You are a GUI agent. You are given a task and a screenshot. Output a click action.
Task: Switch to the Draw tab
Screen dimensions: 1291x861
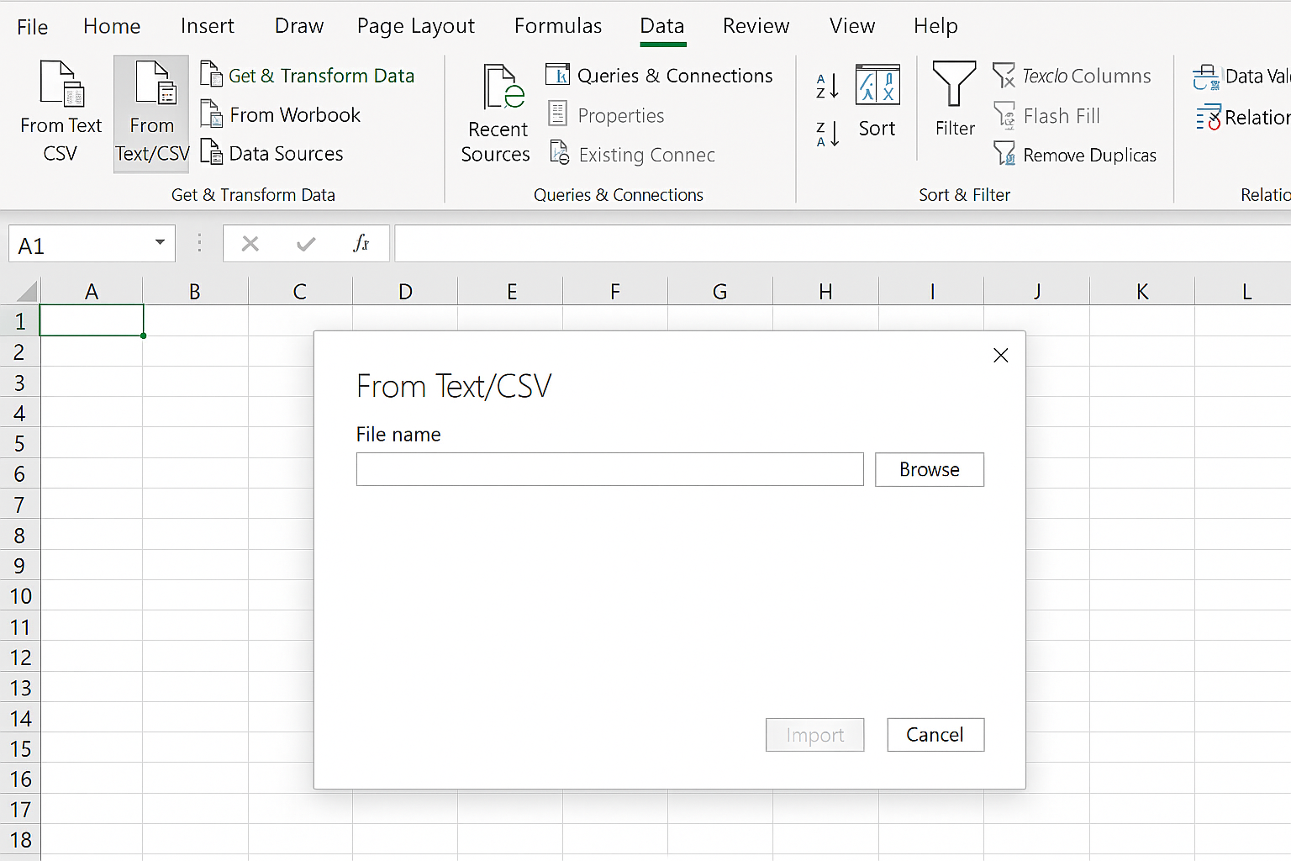[299, 26]
